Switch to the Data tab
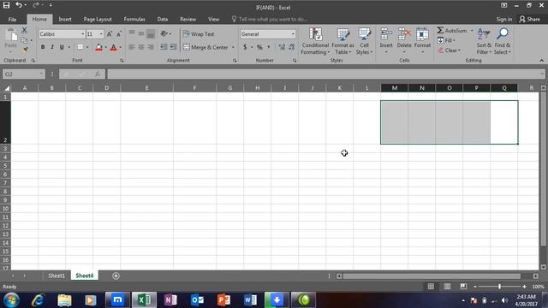This screenshot has width=548, height=308. 162,19
